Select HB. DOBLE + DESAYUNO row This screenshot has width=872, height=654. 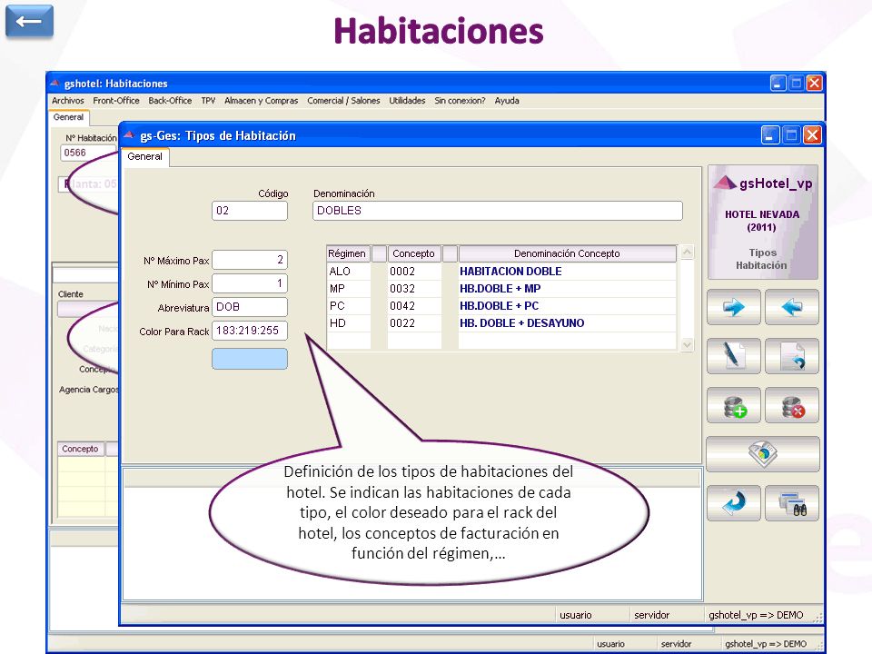pos(567,323)
